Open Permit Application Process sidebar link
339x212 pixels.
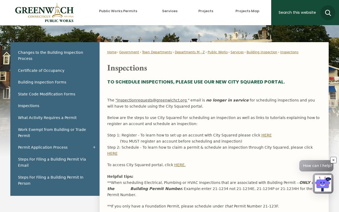pos(43,147)
